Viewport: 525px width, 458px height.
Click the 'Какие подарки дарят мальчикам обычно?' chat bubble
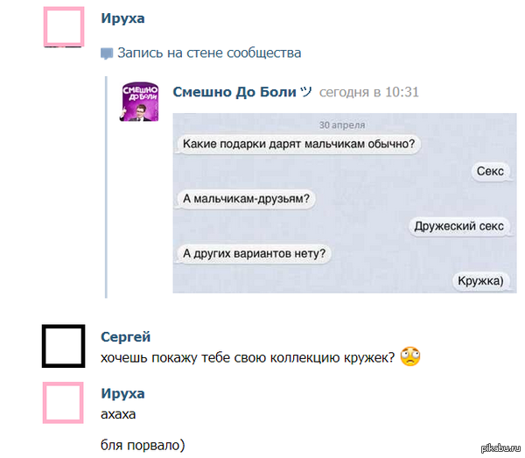point(298,144)
